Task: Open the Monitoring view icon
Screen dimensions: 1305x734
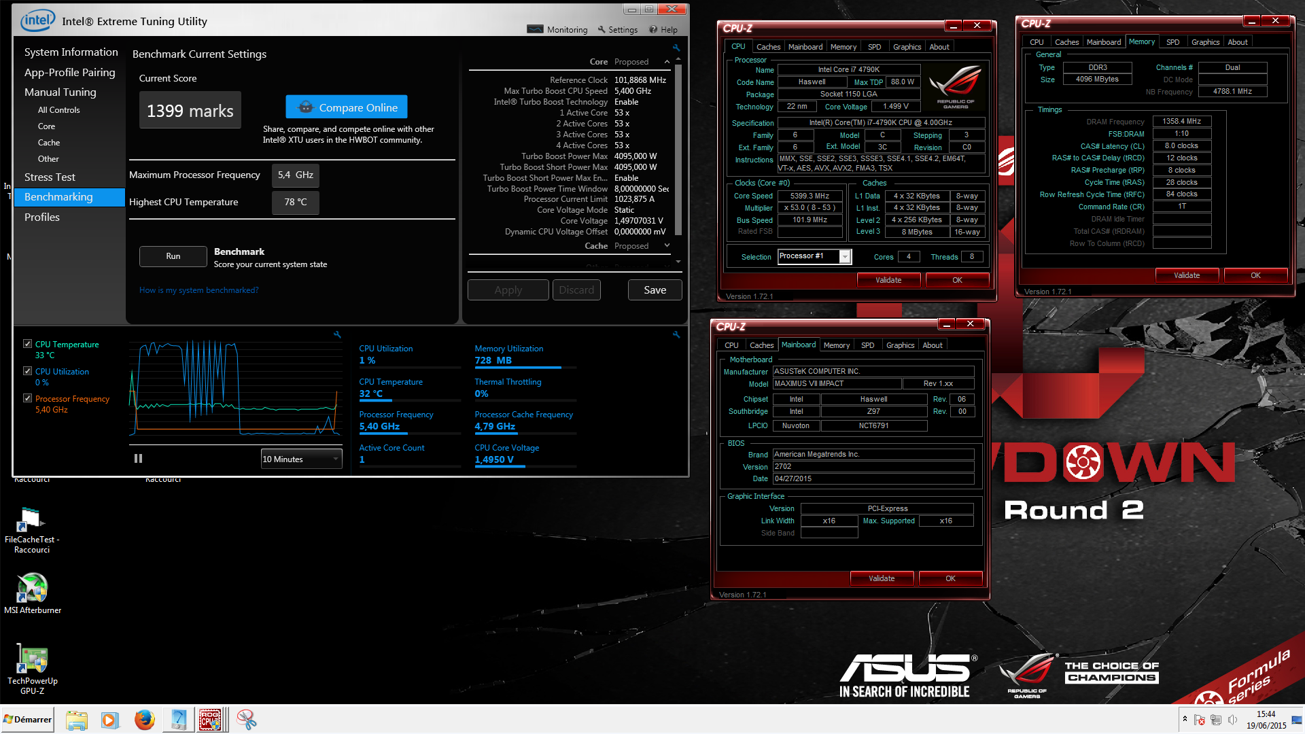Action: pos(535,29)
